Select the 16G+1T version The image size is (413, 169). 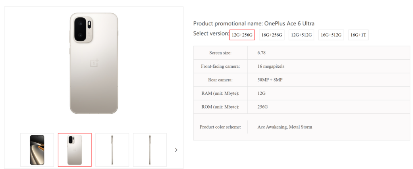pos(358,35)
